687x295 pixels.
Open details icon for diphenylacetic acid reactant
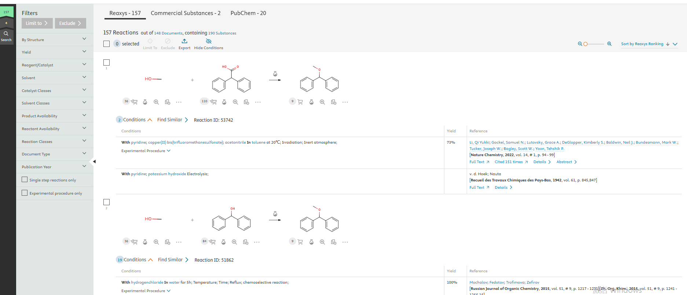(x=246, y=102)
